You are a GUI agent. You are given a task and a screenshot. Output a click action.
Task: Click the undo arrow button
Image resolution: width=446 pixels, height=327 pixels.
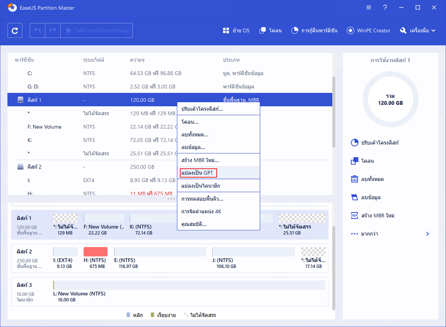point(37,30)
